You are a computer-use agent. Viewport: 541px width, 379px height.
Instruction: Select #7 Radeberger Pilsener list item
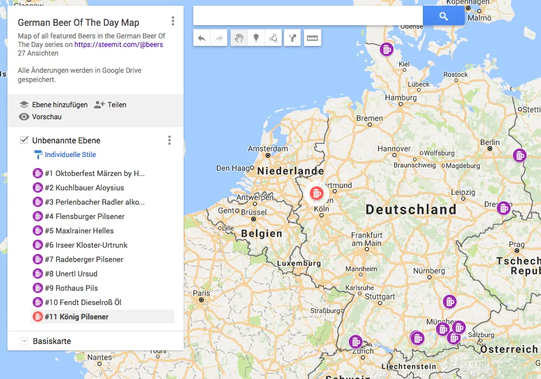coord(103,259)
